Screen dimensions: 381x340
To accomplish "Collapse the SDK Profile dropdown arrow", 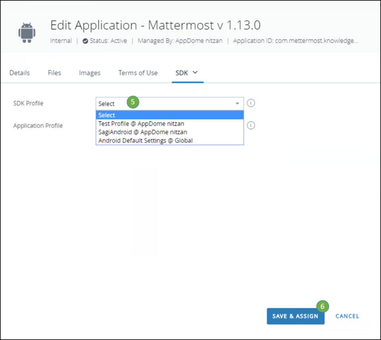I will 237,104.
